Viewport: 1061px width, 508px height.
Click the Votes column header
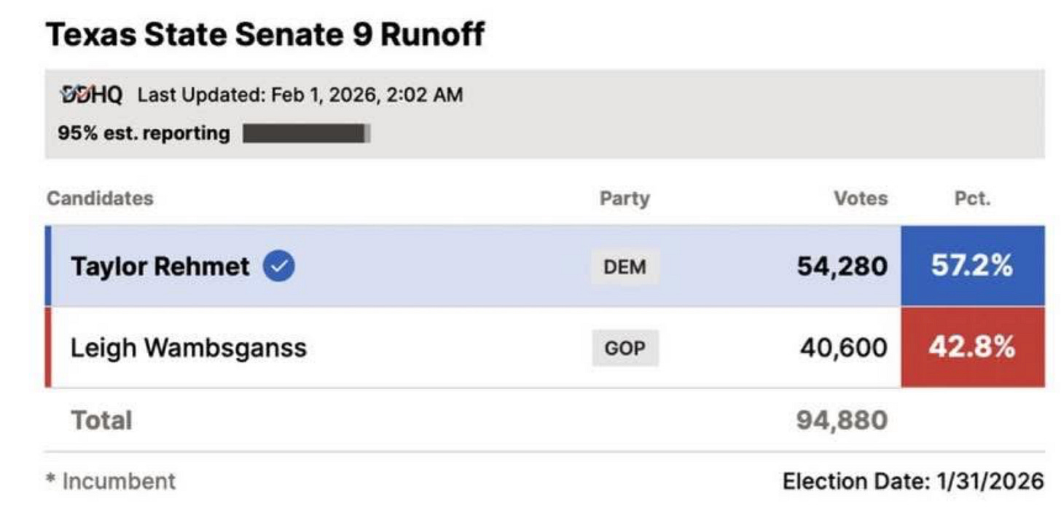pyautogui.click(x=861, y=198)
